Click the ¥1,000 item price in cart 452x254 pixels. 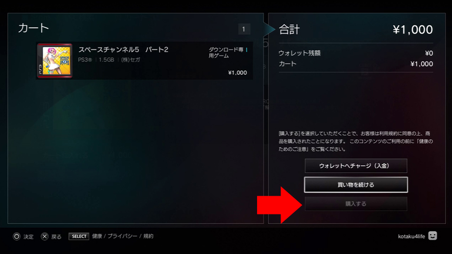237,72
